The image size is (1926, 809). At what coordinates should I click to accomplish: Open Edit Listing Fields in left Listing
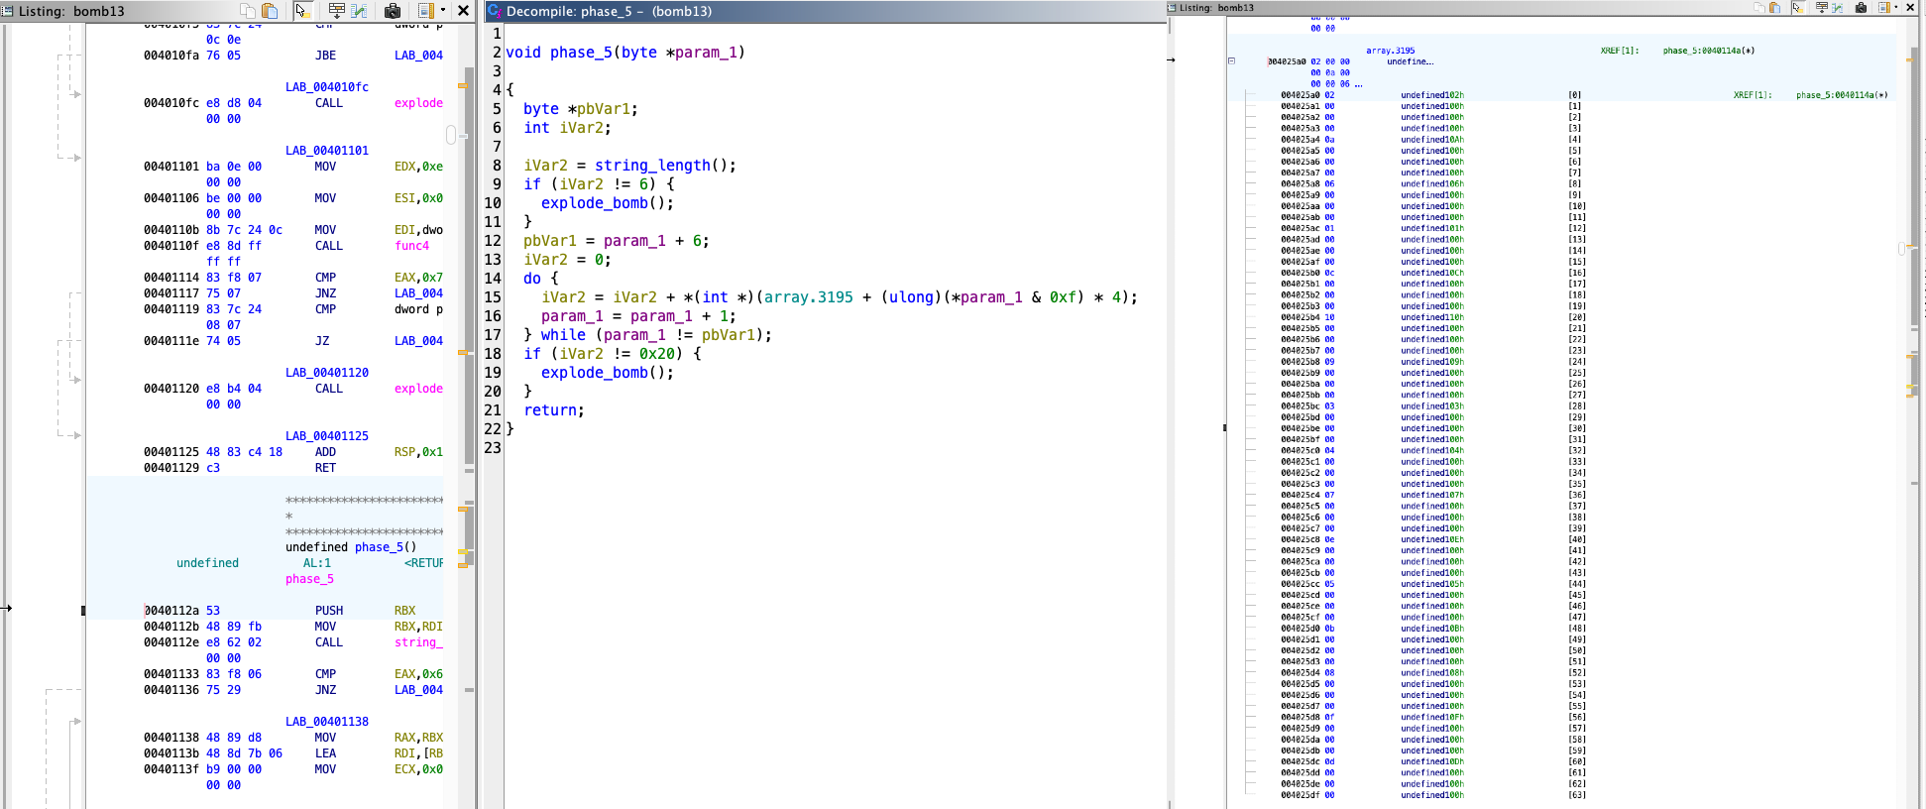click(336, 11)
